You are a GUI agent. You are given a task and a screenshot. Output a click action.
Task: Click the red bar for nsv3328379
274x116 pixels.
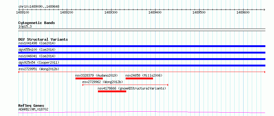click(89, 78)
